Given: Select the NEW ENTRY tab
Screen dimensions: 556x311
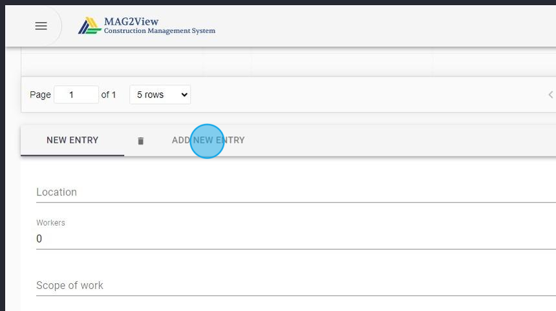Looking at the screenshot, I should click(x=72, y=140).
